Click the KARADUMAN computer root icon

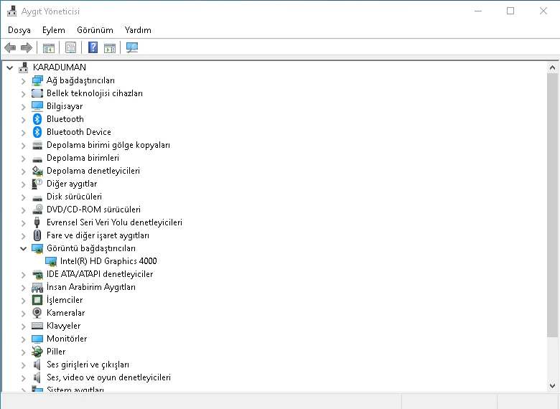pos(24,67)
